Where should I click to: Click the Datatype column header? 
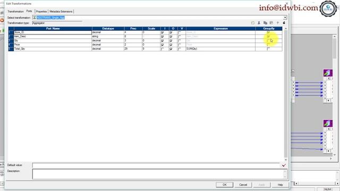tap(108, 28)
